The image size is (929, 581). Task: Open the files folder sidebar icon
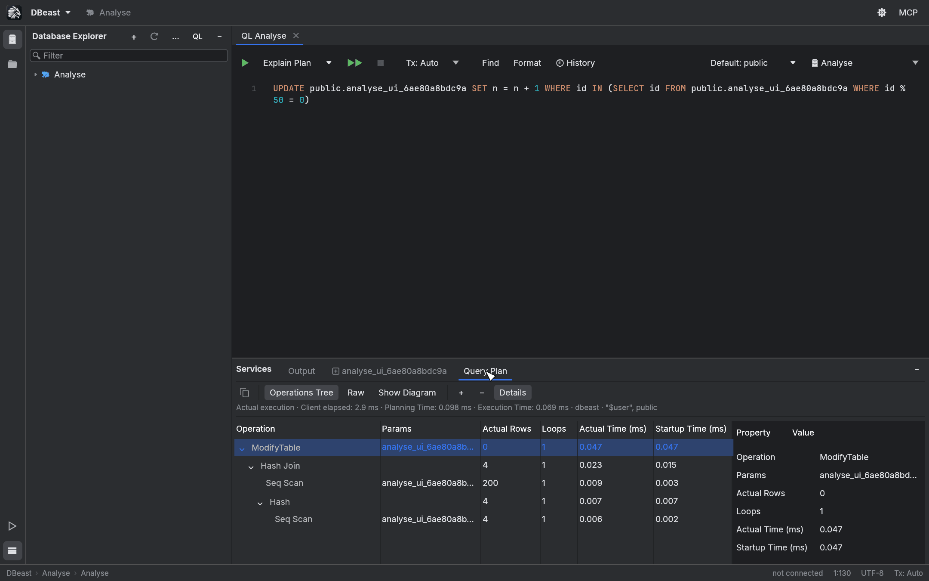12,64
